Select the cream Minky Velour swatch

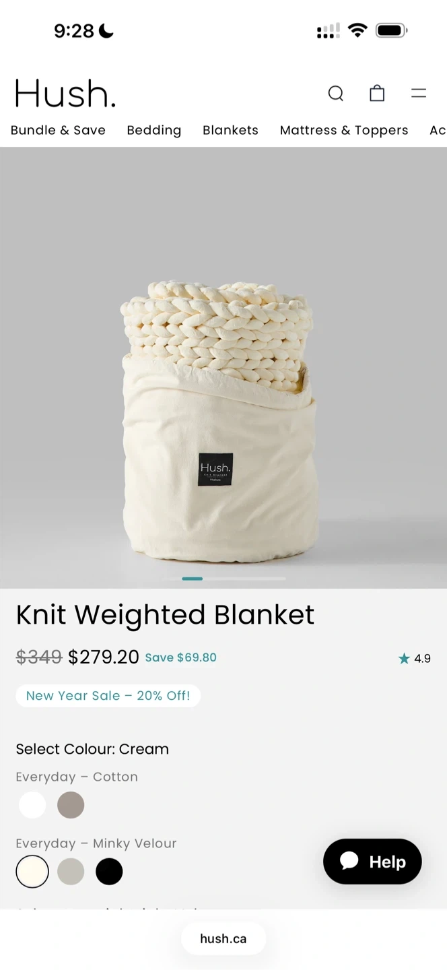[x=32, y=872]
